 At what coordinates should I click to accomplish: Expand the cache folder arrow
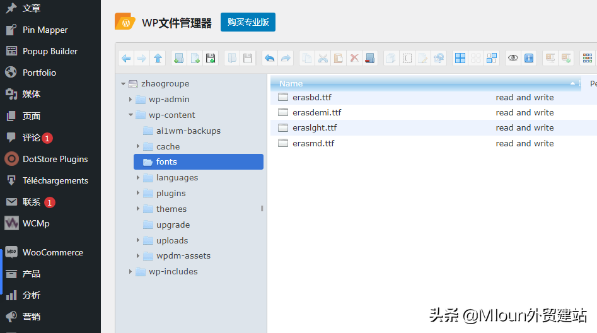point(138,146)
